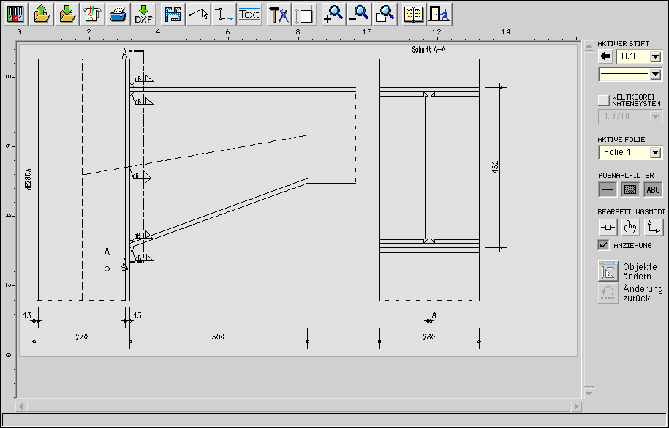Select the hand editing mode
The width and height of the screenshot is (669, 428).
pyautogui.click(x=630, y=228)
